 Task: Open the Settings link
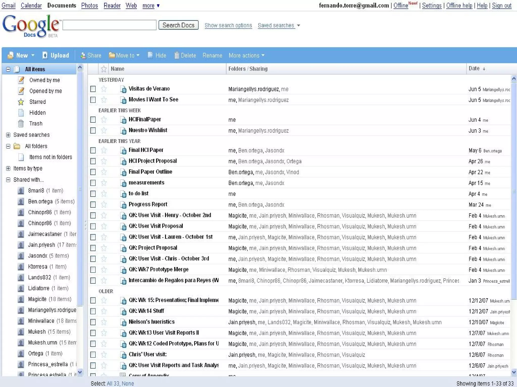coord(432,6)
